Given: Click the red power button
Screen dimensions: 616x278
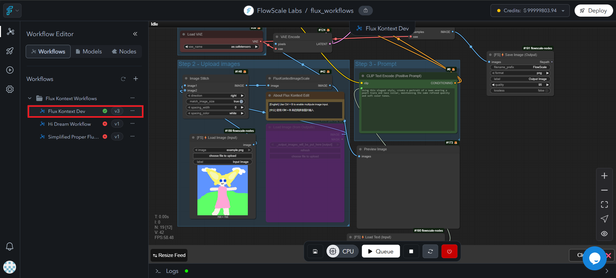Looking at the screenshot, I should [x=449, y=251].
